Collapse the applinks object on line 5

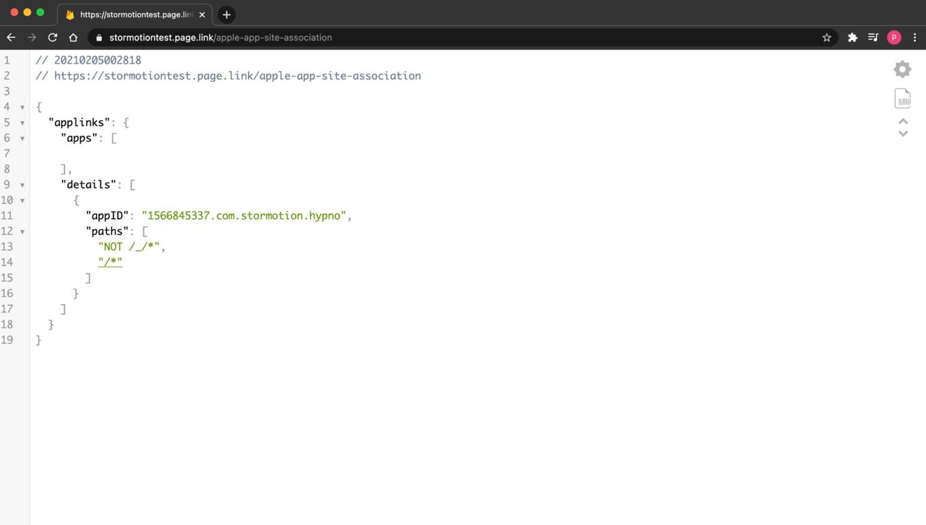pos(22,123)
